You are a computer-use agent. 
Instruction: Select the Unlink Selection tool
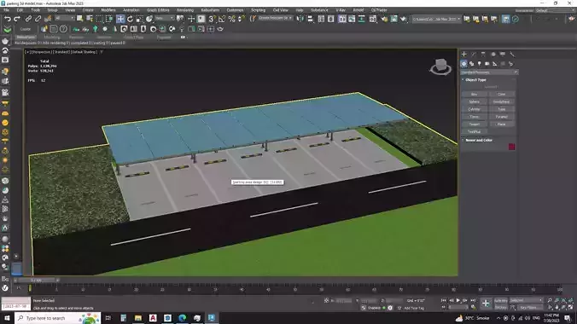(38, 19)
